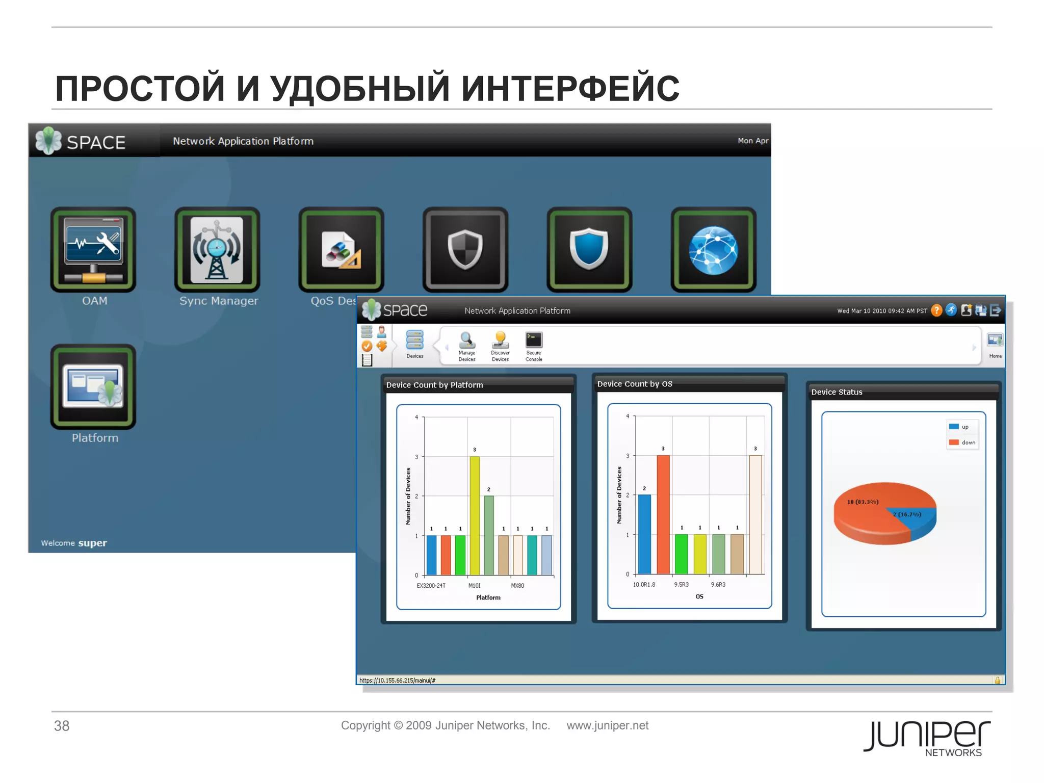This screenshot has width=1044, height=783.
Task: Click the copyright text 'Copyright © 2009 Juniper Networks, Inc.'
Action: (446, 725)
